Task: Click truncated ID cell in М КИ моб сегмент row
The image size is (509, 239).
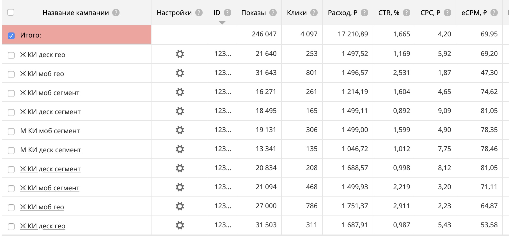Action: pos(223,130)
